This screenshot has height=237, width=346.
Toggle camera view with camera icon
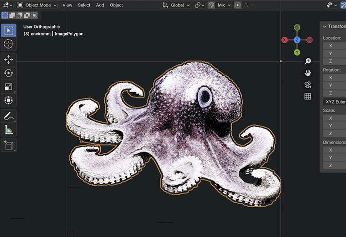click(307, 84)
